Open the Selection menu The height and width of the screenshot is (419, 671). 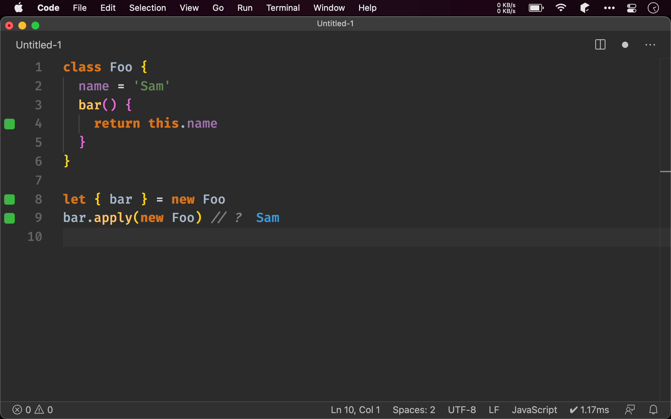point(147,8)
